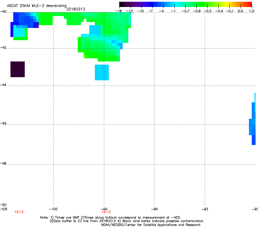Pick the yellow segment of the color scale
Image resolution: width=258 pixels, height=227 pixels.
(228, 5)
